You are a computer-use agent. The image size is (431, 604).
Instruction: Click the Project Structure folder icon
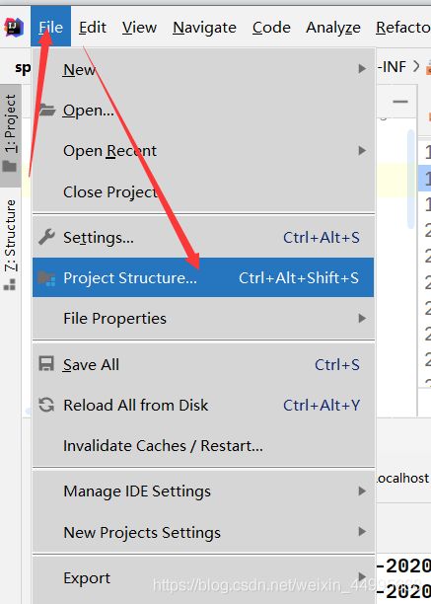(46, 277)
